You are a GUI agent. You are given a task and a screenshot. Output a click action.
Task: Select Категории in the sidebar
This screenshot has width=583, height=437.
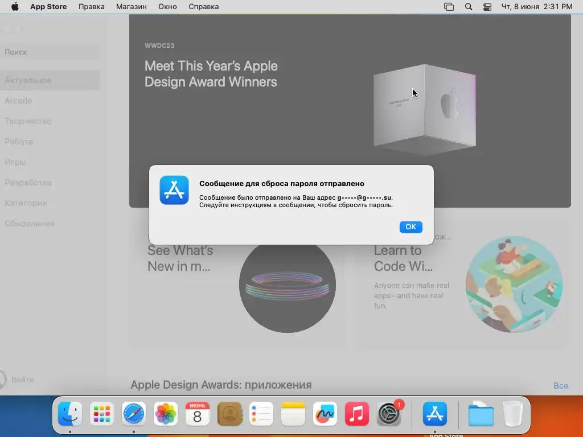[50, 203]
